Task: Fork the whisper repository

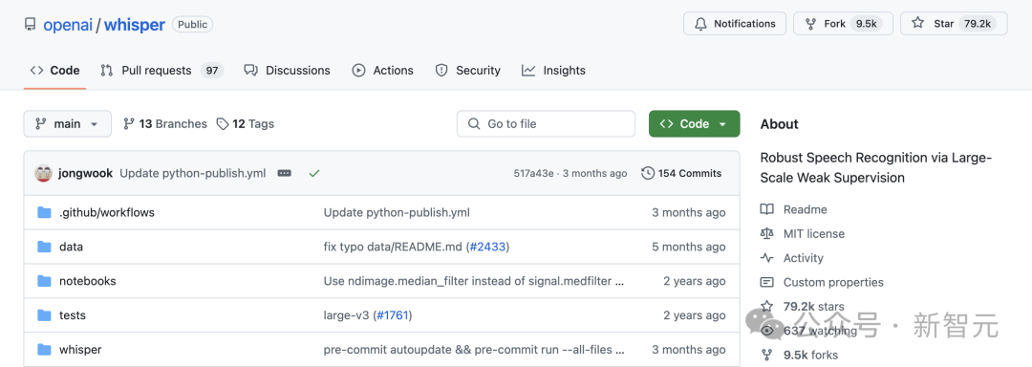Action: coord(843,24)
